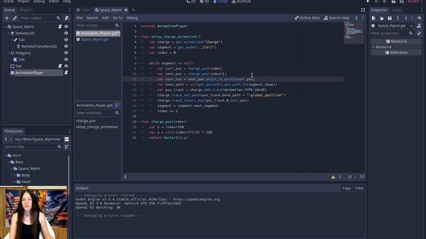426x239 pixels.
Task: Hide the Tail bone node
Action: click(x=66, y=40)
